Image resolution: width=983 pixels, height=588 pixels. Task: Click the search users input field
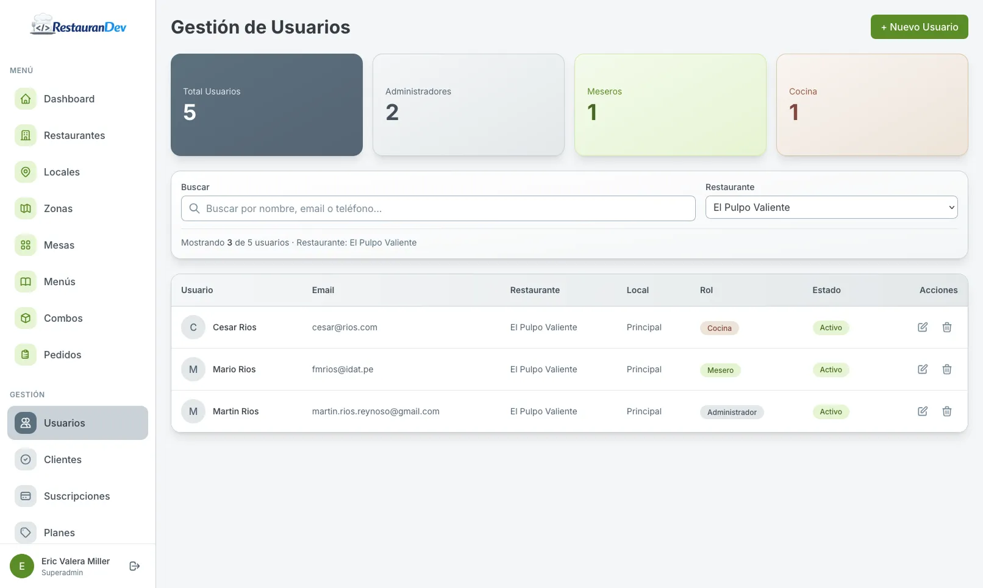[x=438, y=208]
